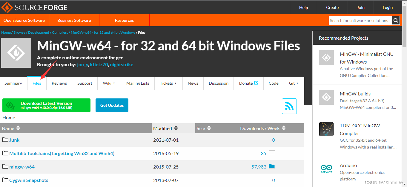Open the RSS feed icon
The height and width of the screenshot is (187, 407).
[289, 106]
